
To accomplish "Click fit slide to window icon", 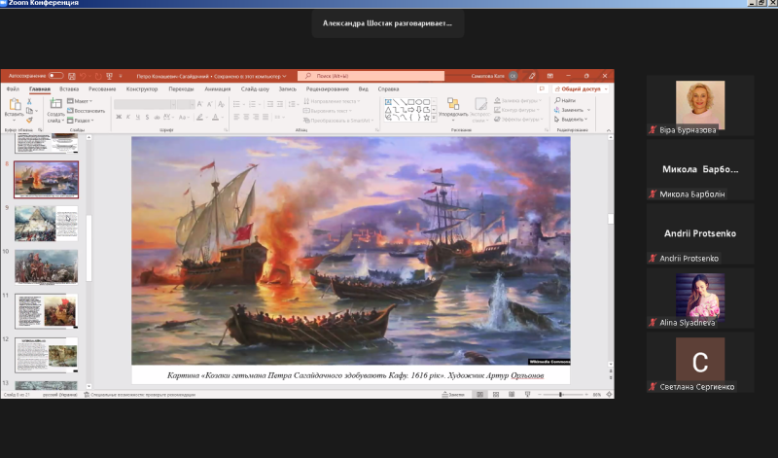I will point(609,395).
